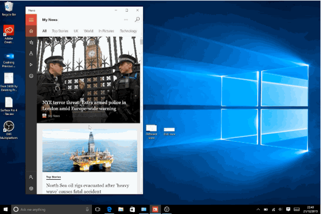Click the oil rig article thumbnail

pos(90,150)
